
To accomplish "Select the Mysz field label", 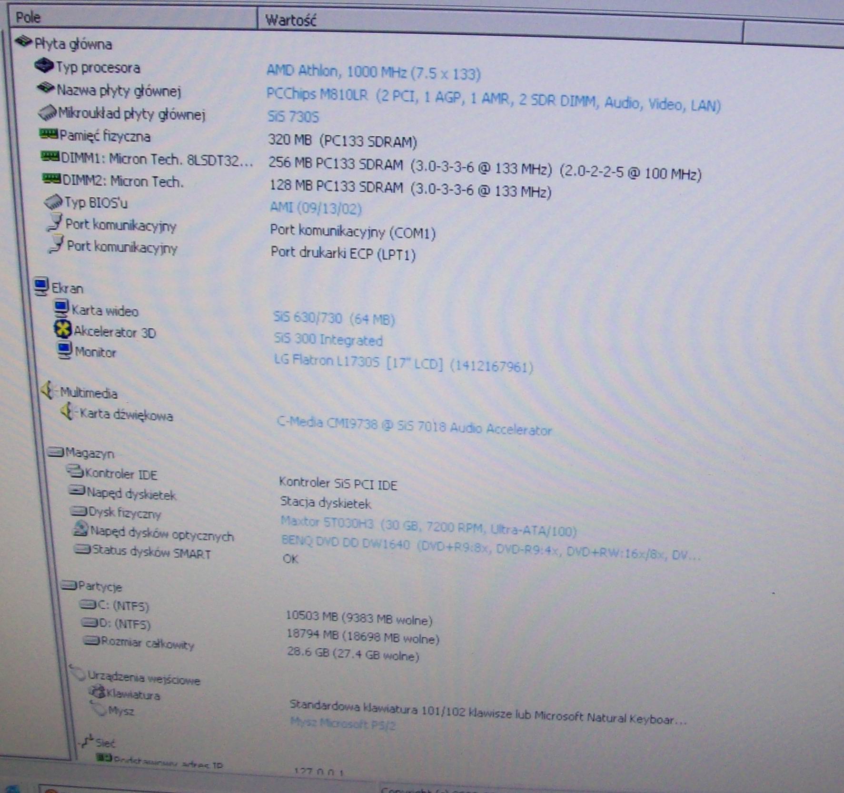I will pyautogui.click(x=121, y=711).
